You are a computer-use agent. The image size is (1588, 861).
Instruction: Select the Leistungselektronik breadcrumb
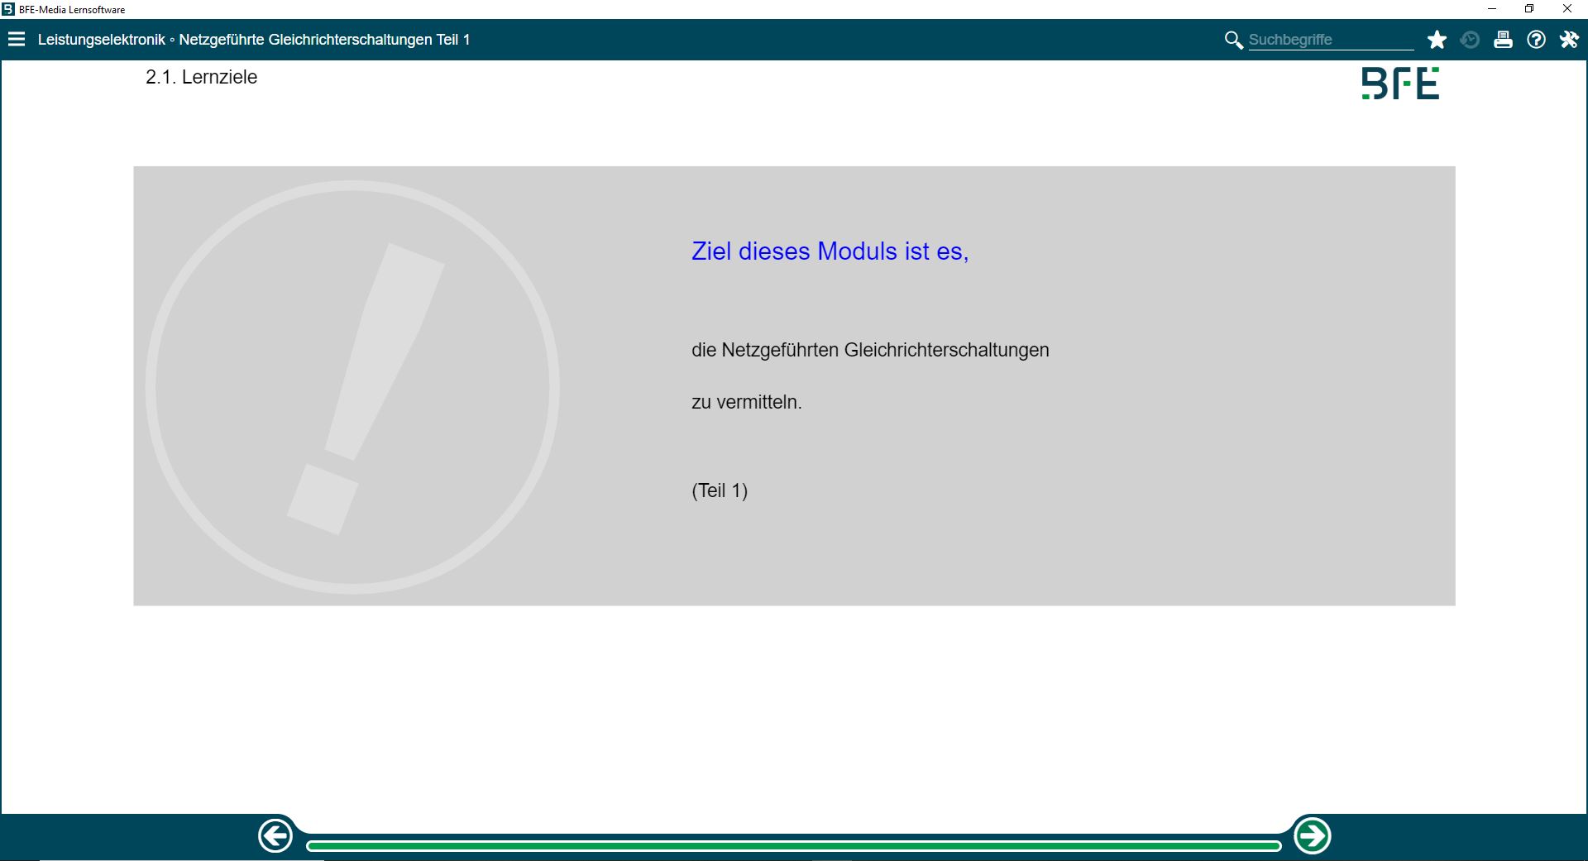click(x=101, y=40)
